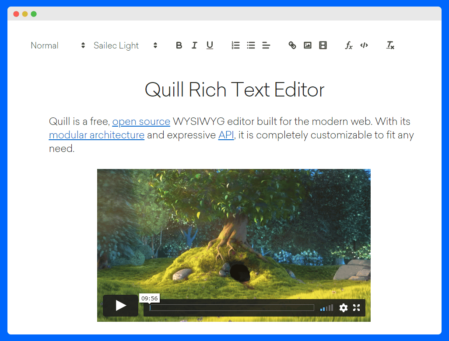Screen dimensions: 449x341
Task: Open video settings gear
Action: click(344, 308)
